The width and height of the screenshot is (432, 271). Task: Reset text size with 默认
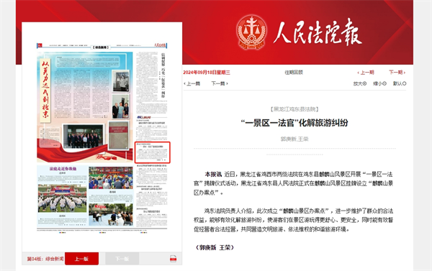coord(400,83)
